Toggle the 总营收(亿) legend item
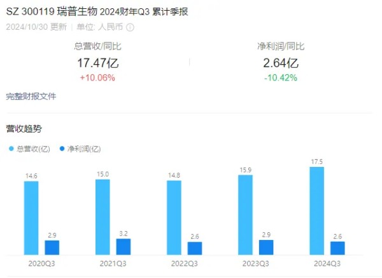 [29, 149]
